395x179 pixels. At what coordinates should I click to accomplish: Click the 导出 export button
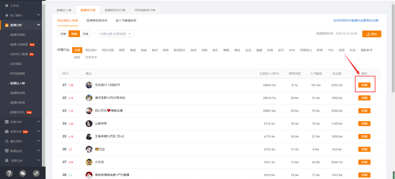pos(371,34)
